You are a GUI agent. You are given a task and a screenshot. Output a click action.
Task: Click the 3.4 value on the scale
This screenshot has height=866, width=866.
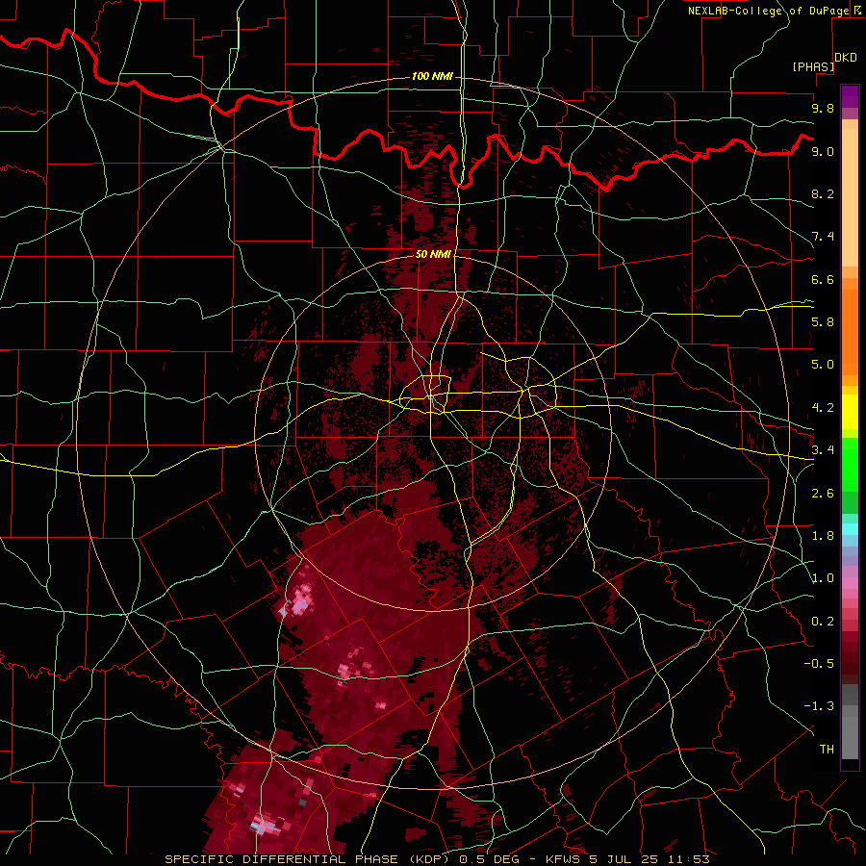[823, 450]
